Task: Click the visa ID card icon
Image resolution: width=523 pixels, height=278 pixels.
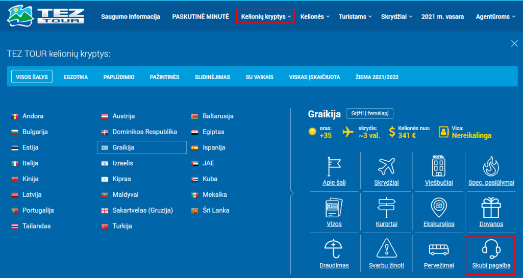Action: (x=443, y=132)
